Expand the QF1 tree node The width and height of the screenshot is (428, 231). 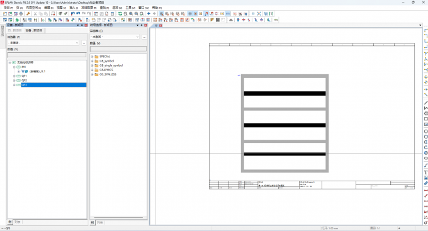(x=14, y=76)
